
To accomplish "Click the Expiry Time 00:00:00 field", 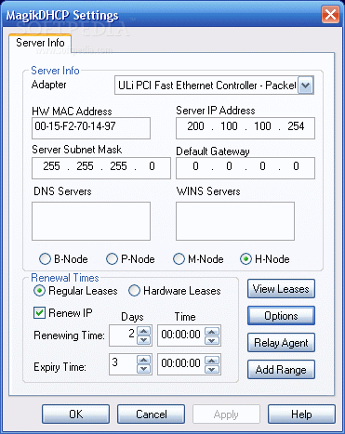I will (181, 364).
